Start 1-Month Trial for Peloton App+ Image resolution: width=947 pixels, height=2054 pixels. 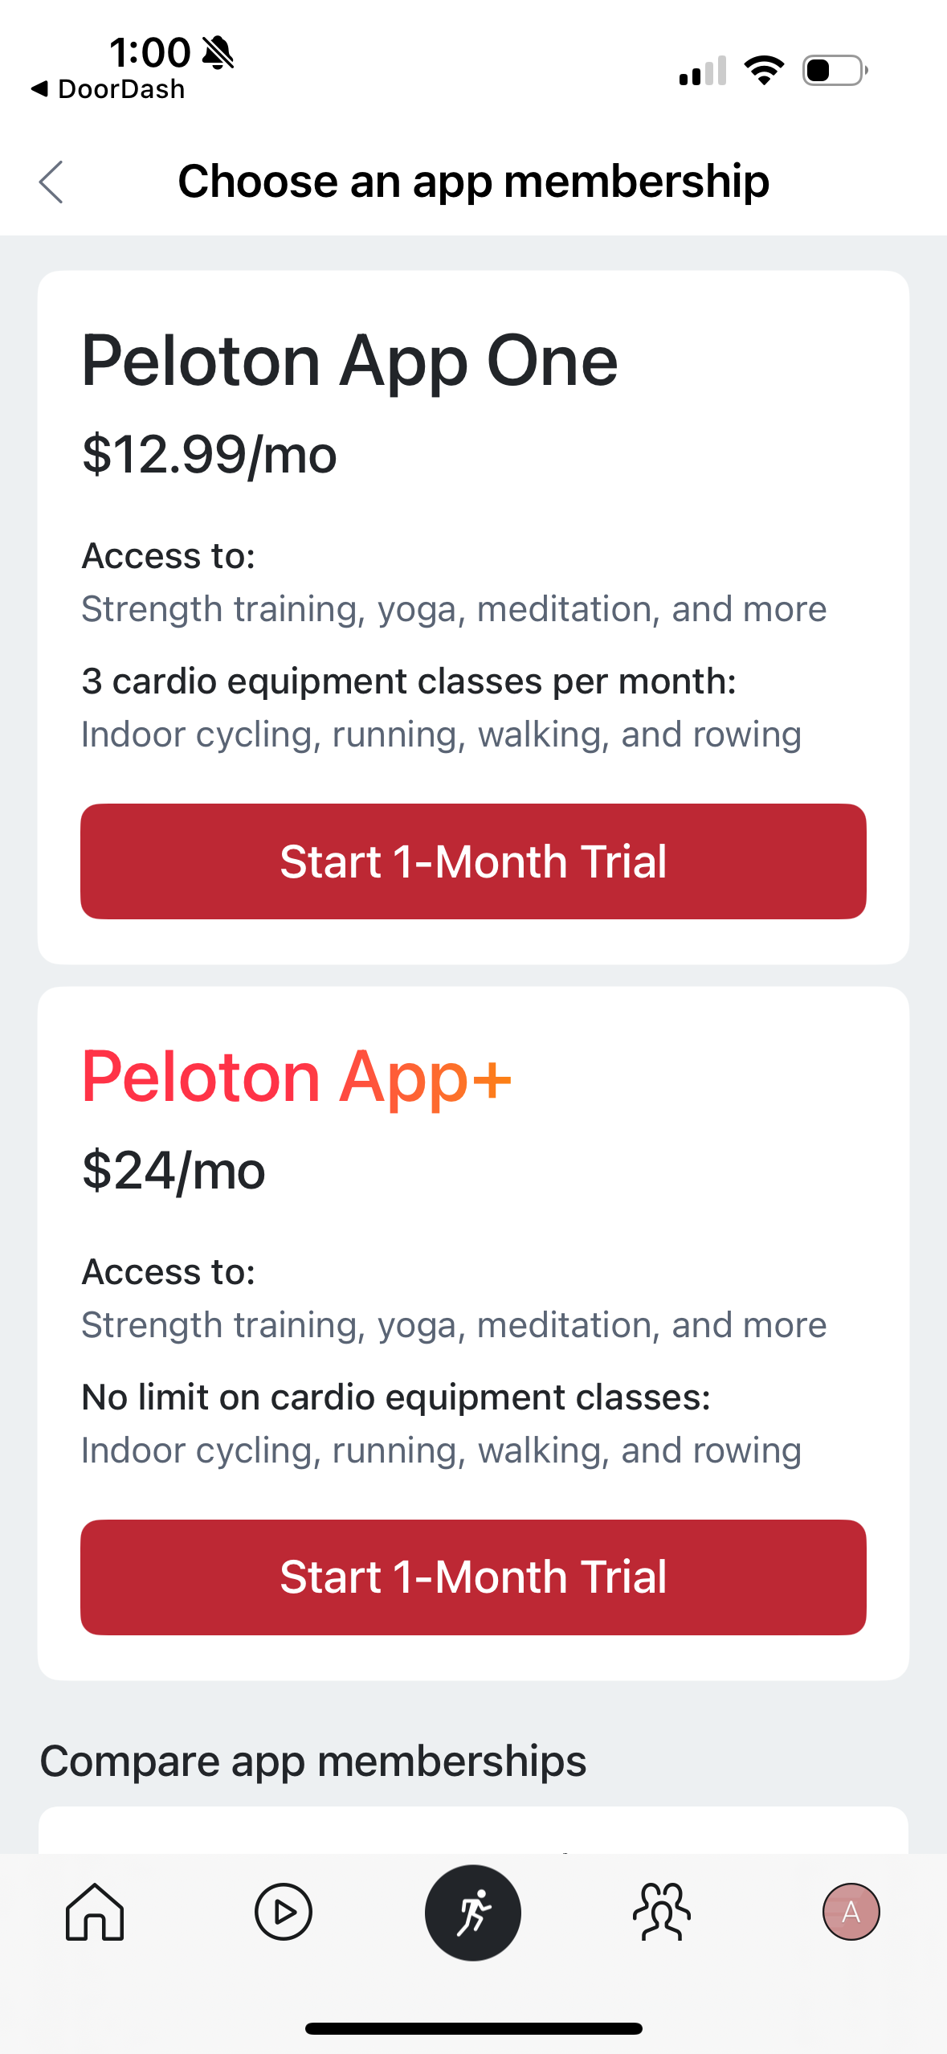[x=473, y=1576]
